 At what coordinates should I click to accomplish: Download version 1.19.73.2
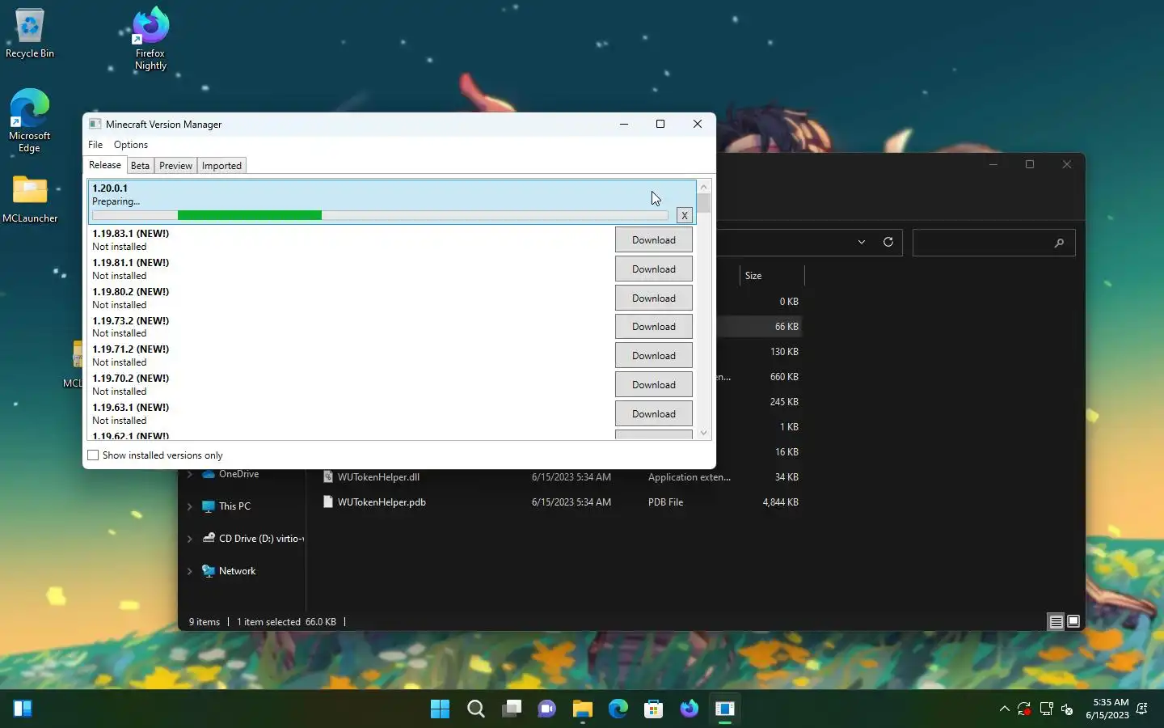pyautogui.click(x=654, y=327)
